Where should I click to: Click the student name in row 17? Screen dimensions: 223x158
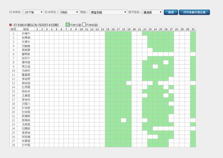[x=26, y=99]
